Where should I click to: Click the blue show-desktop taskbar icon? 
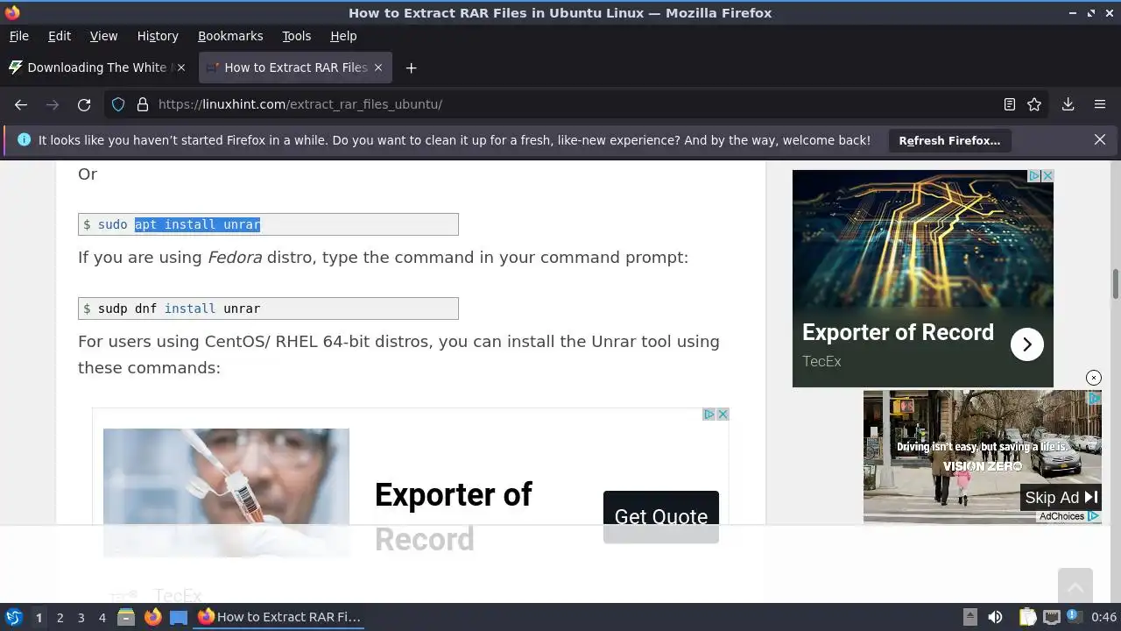pos(179,617)
